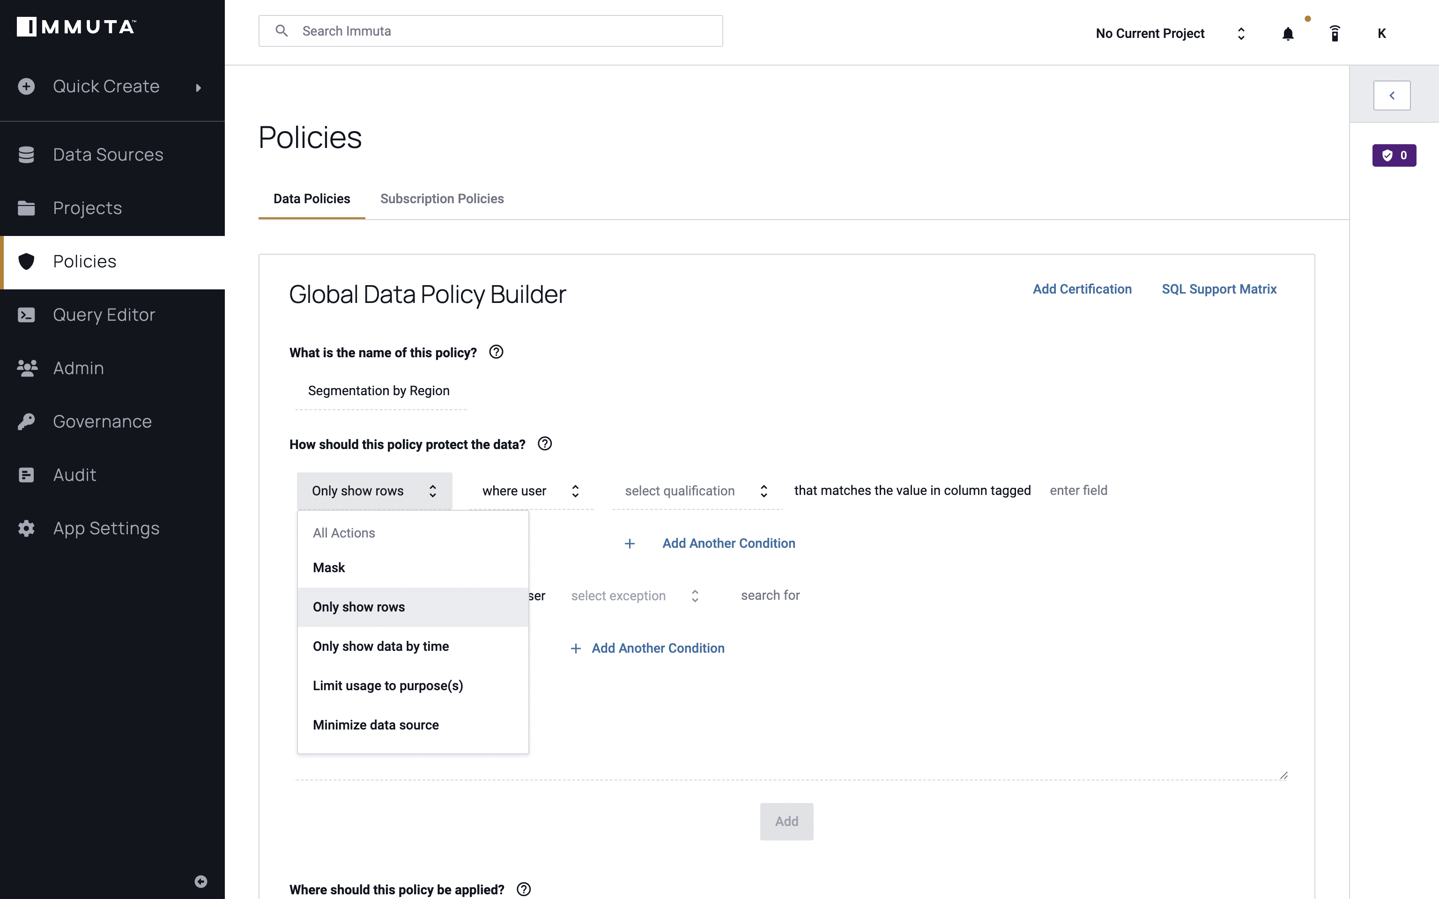Open Projects section
This screenshot has width=1439, height=899.
coord(112,208)
